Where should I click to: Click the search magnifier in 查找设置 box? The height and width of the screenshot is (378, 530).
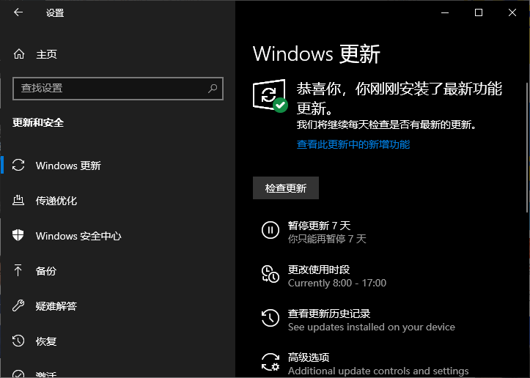coord(213,89)
